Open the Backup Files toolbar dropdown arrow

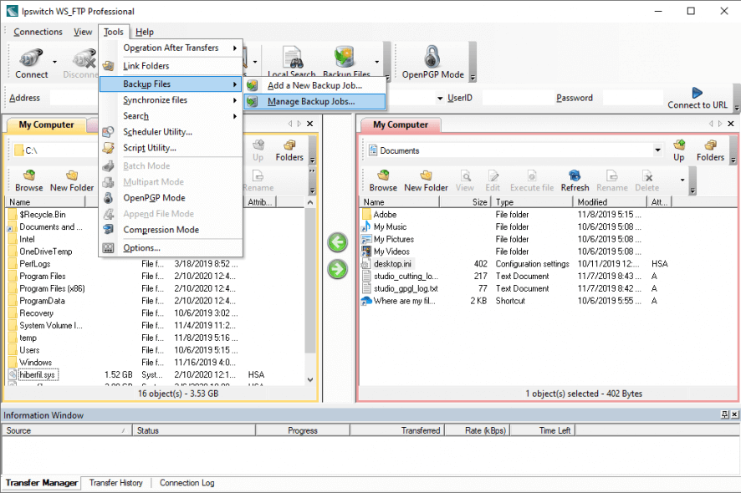376,62
